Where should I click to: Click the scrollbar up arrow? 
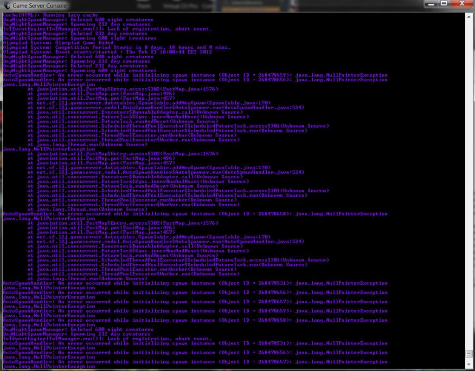[469, 15]
